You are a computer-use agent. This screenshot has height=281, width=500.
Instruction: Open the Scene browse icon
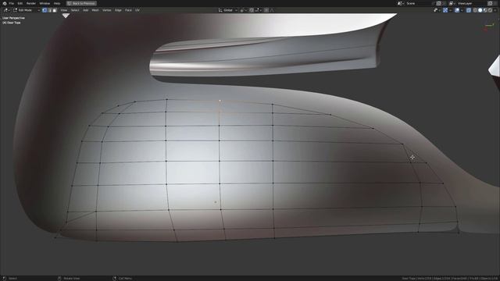pos(400,3)
